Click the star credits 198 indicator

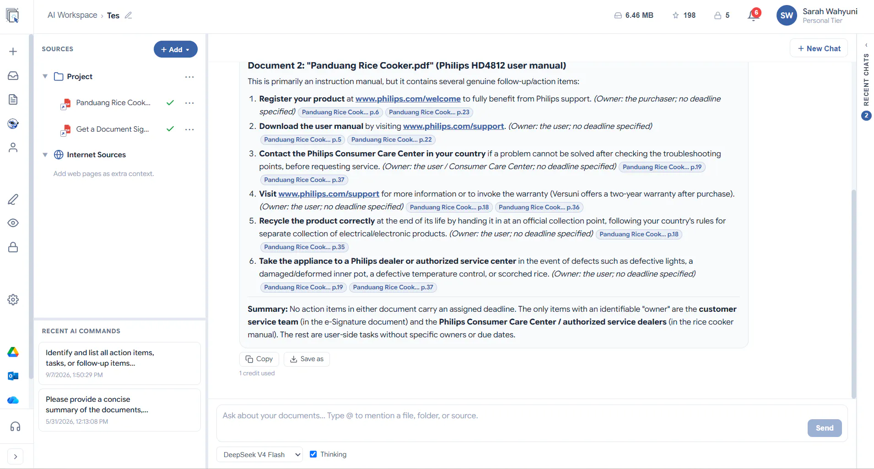tap(684, 15)
